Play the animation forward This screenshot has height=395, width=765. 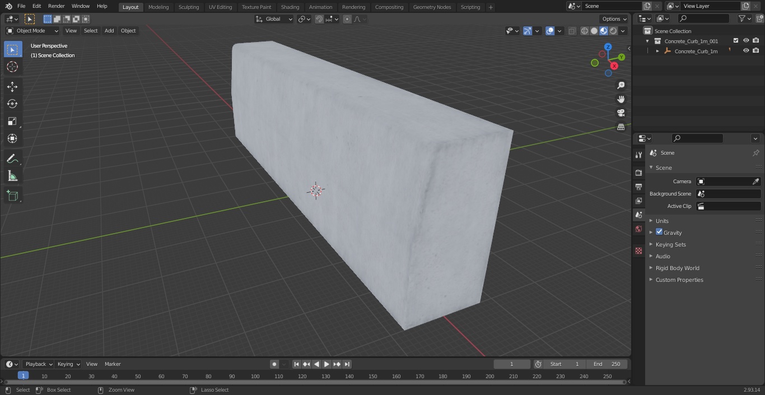click(326, 364)
